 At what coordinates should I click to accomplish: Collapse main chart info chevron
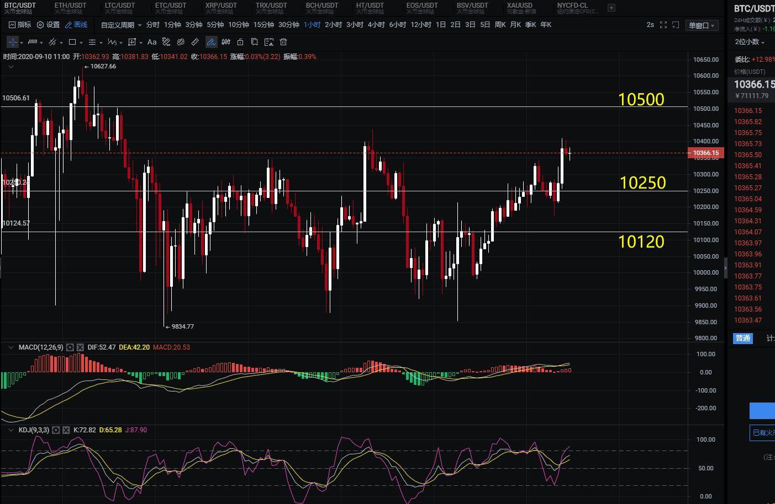pos(10,66)
